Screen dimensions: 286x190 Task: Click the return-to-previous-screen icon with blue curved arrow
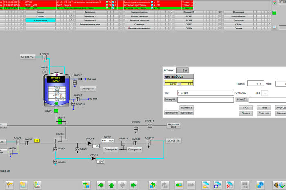[x=153, y=185]
